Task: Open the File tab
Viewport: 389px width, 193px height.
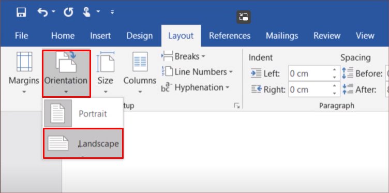Action: click(21, 36)
